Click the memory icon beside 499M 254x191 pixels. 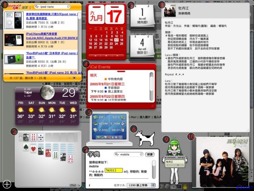click(95, 124)
